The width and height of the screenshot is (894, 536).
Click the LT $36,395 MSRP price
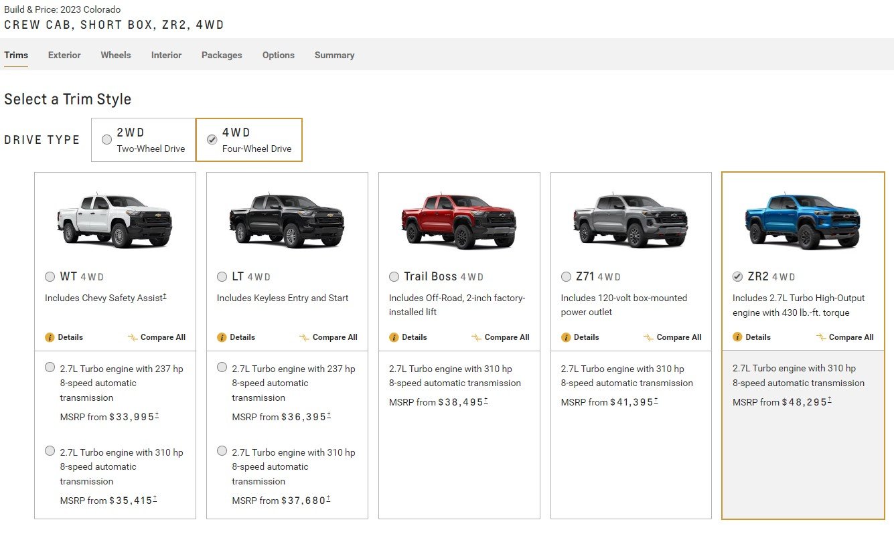(x=303, y=417)
